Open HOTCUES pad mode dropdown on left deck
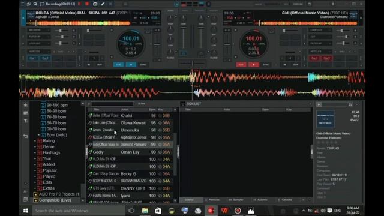The image size is (384, 216). [38, 52]
